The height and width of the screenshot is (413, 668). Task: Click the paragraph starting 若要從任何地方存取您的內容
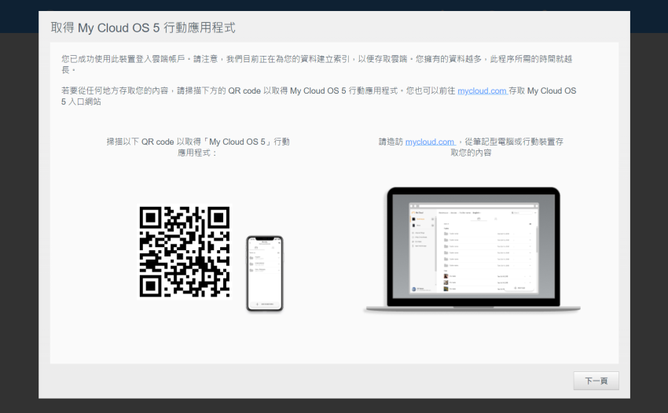coord(318,96)
